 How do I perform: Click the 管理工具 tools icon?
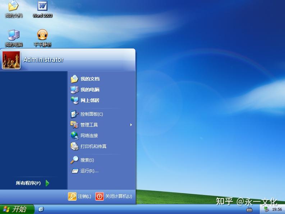coord(74,125)
